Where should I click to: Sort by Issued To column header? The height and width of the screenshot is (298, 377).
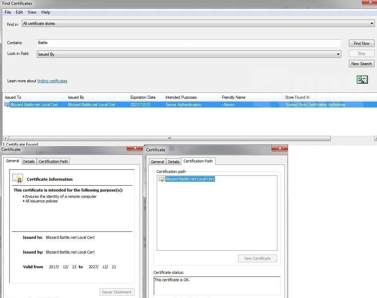[x=34, y=97]
